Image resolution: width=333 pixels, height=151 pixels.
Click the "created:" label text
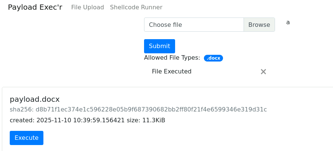point(22,120)
